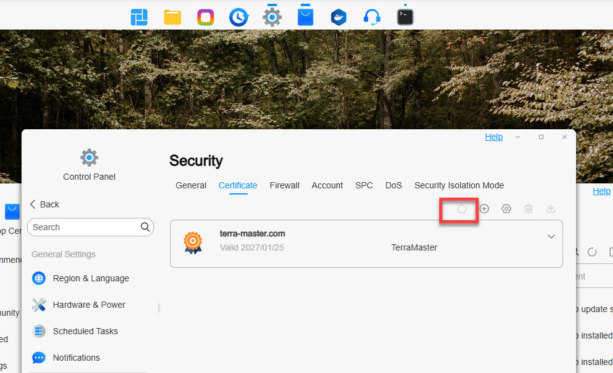Viewport: 613px width, 373px height.
Task: Go to the DoS tab
Action: click(394, 185)
